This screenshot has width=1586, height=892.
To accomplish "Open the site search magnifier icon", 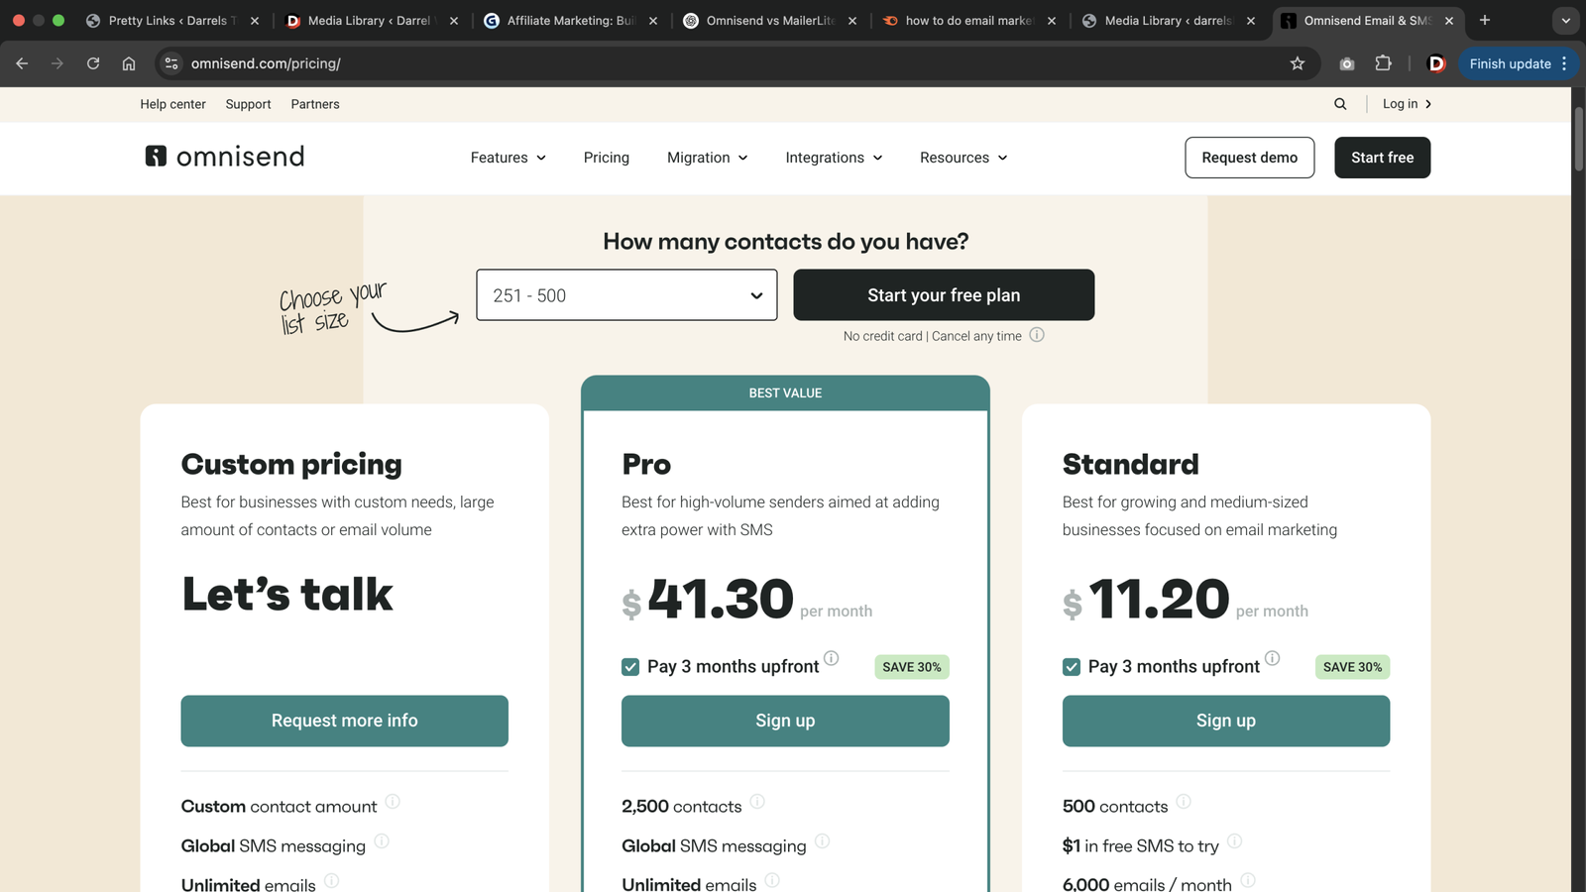I will 1340,103.
